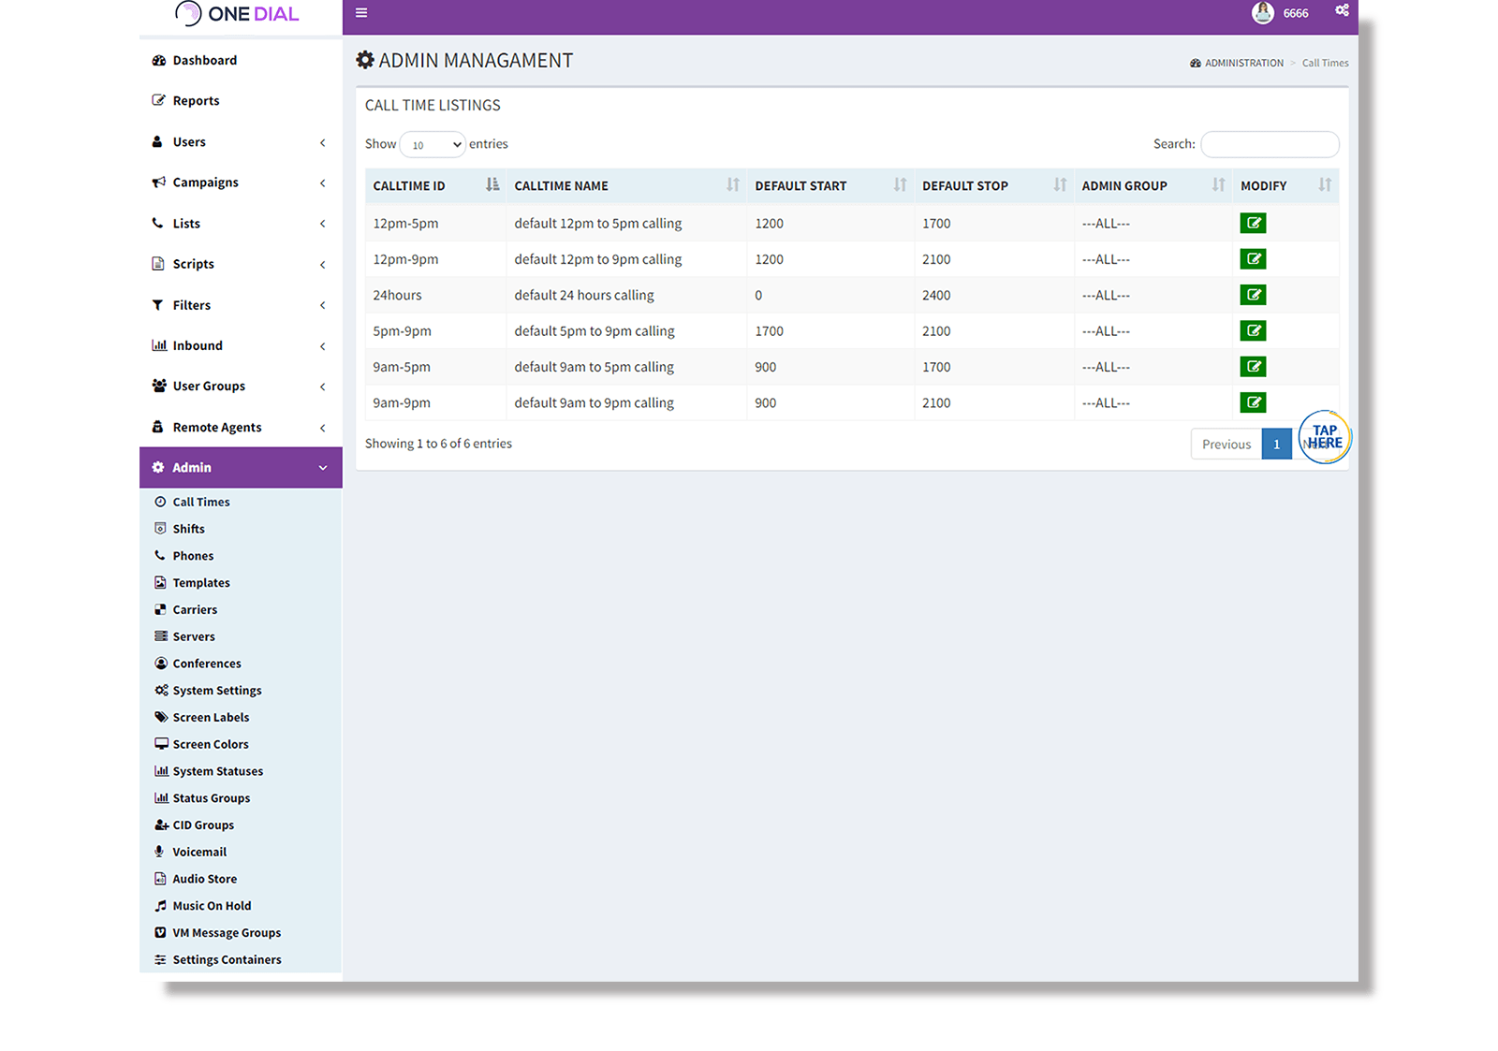Image resolution: width=1498 pixels, height=1051 pixels.
Task: Click the user avatar next to 6666
Action: coord(1262,12)
